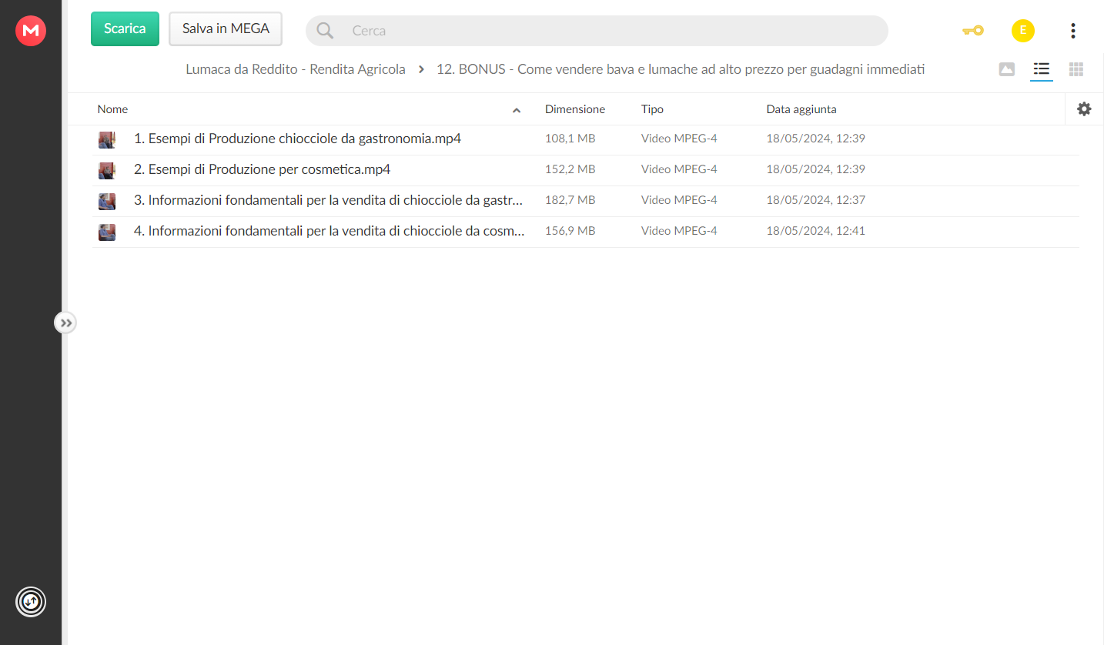Image resolution: width=1104 pixels, height=645 pixels.
Task: Click the yellow key icon
Action: tap(972, 31)
